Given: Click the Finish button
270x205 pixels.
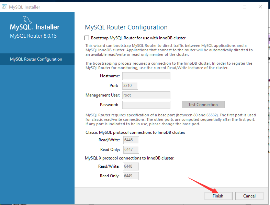Looking at the screenshot, I should (x=218, y=196).
